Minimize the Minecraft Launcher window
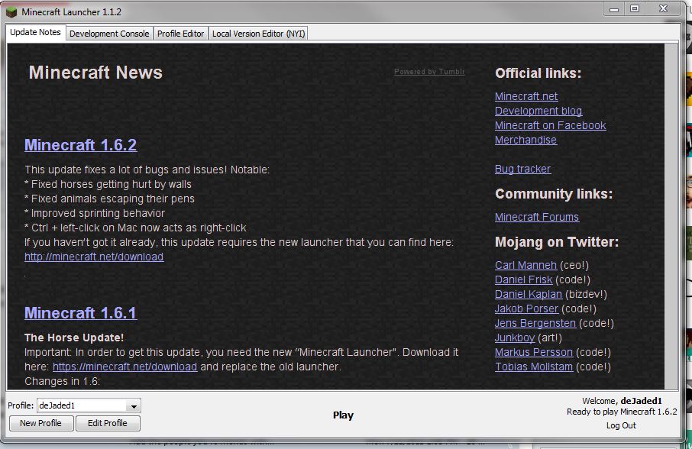Screen dimensions: 692x449 tap(614, 9)
